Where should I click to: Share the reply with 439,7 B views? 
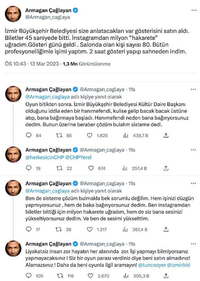pos(165,135)
